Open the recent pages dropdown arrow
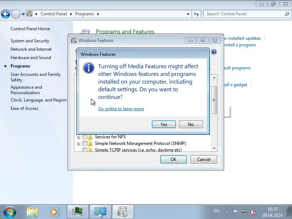Screen dimensions: 292x219 pos(23,14)
